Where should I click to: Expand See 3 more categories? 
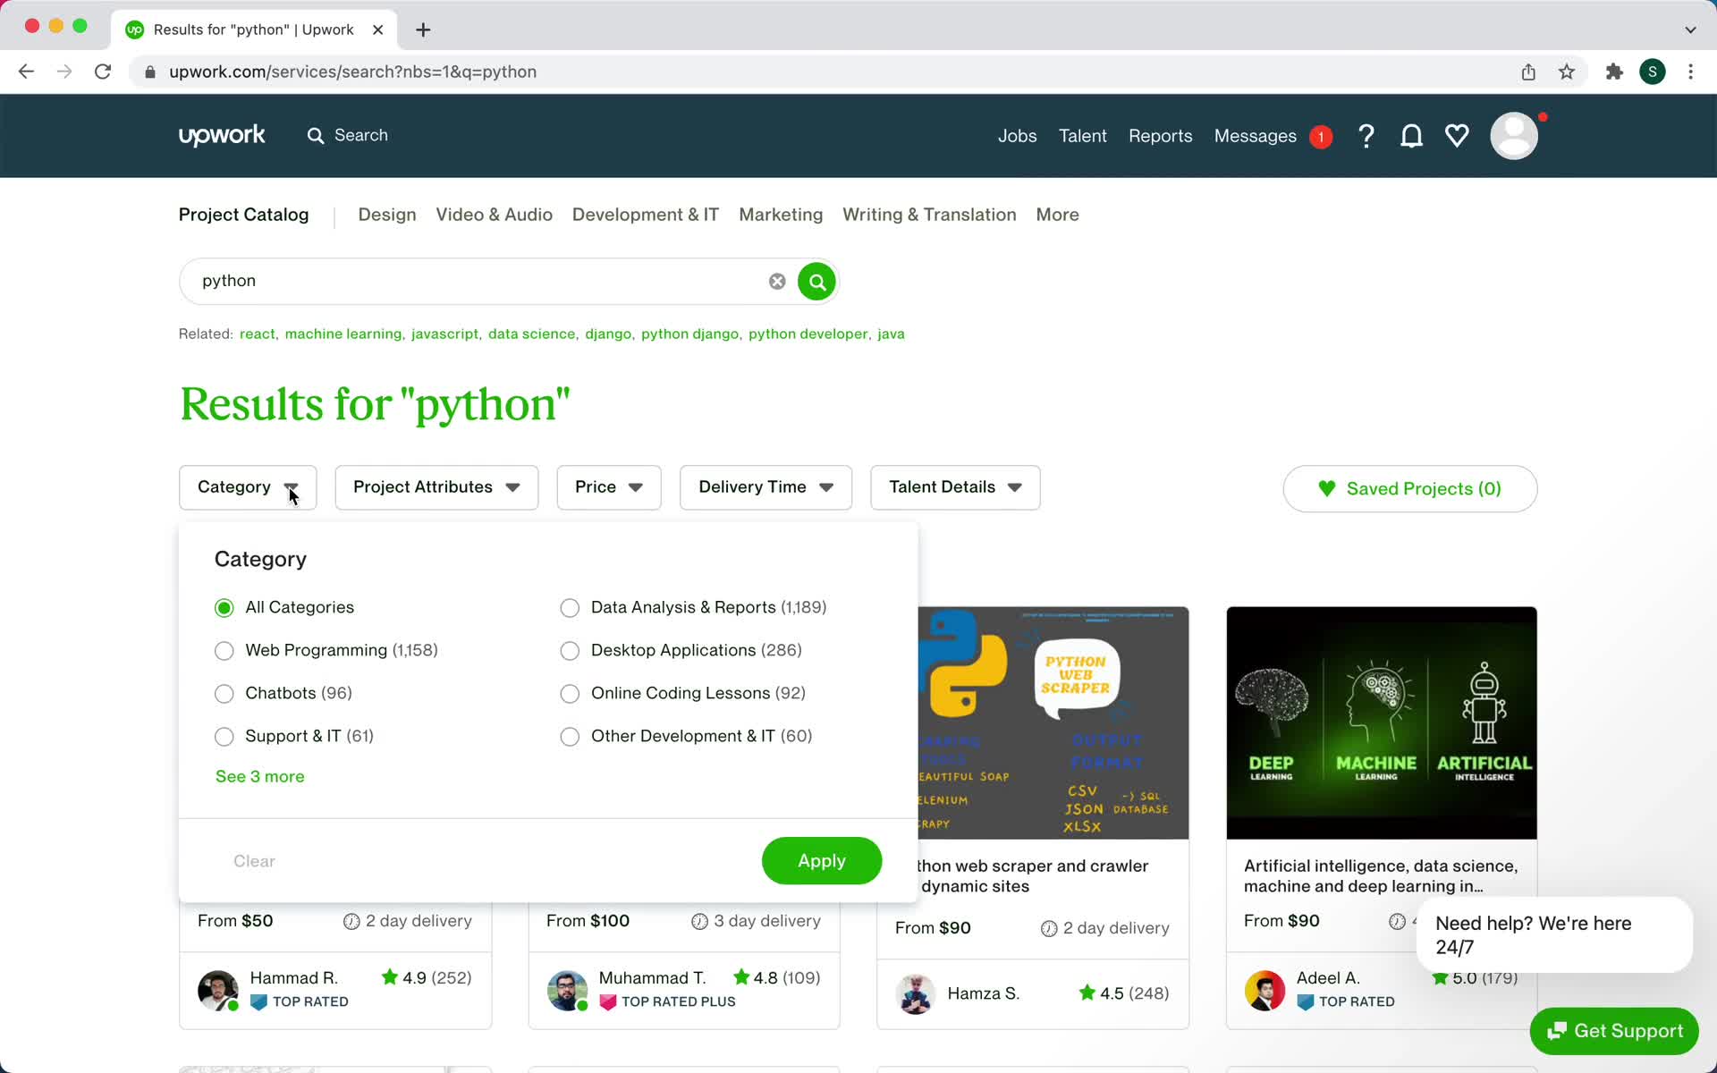tap(260, 776)
